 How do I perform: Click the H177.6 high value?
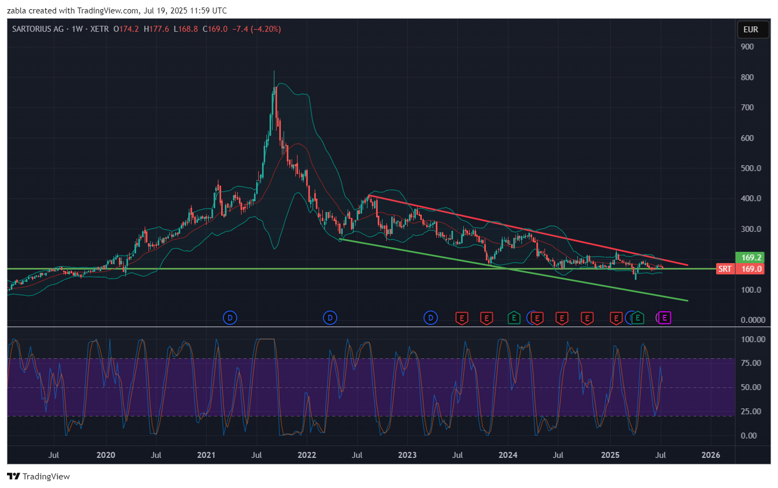(x=157, y=29)
